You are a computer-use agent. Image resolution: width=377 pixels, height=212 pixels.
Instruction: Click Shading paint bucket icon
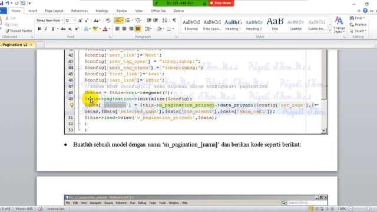[159, 29]
